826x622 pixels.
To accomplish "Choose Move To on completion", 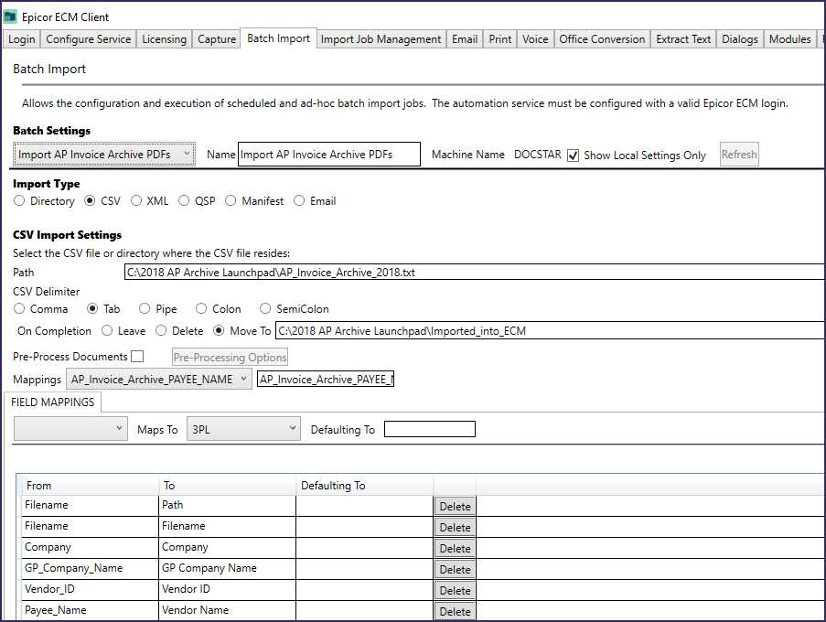I will point(219,331).
